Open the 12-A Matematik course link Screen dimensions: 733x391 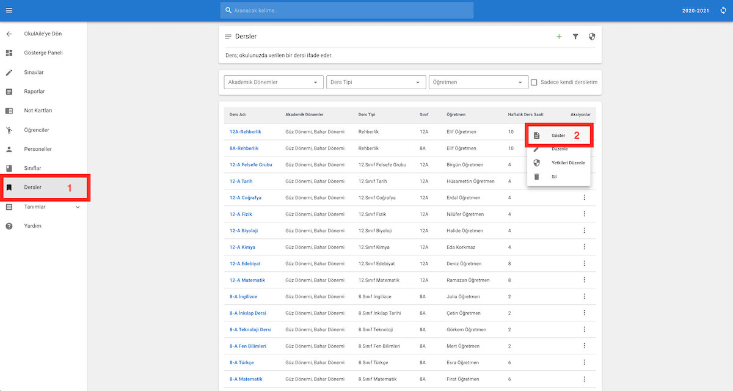point(247,280)
